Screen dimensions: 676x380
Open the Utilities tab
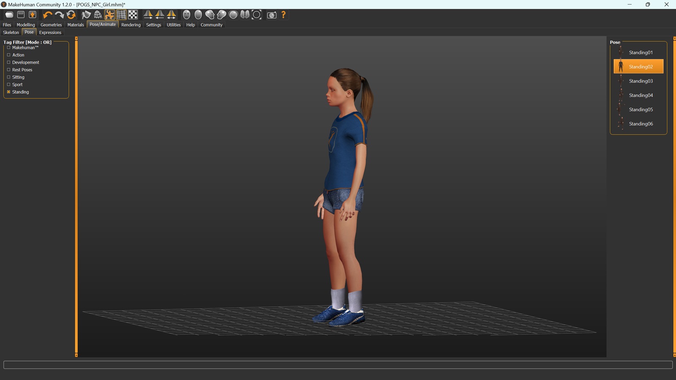click(x=174, y=25)
